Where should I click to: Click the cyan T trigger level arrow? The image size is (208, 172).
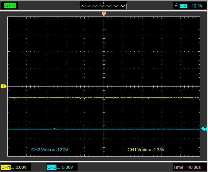(x=204, y=129)
